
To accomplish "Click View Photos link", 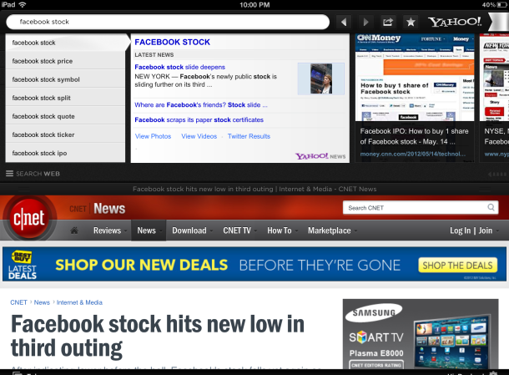I will click(x=153, y=136).
